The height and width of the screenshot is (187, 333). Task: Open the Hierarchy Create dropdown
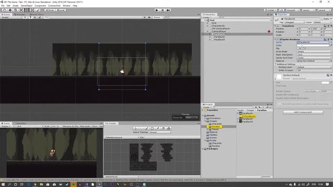tap(206, 17)
